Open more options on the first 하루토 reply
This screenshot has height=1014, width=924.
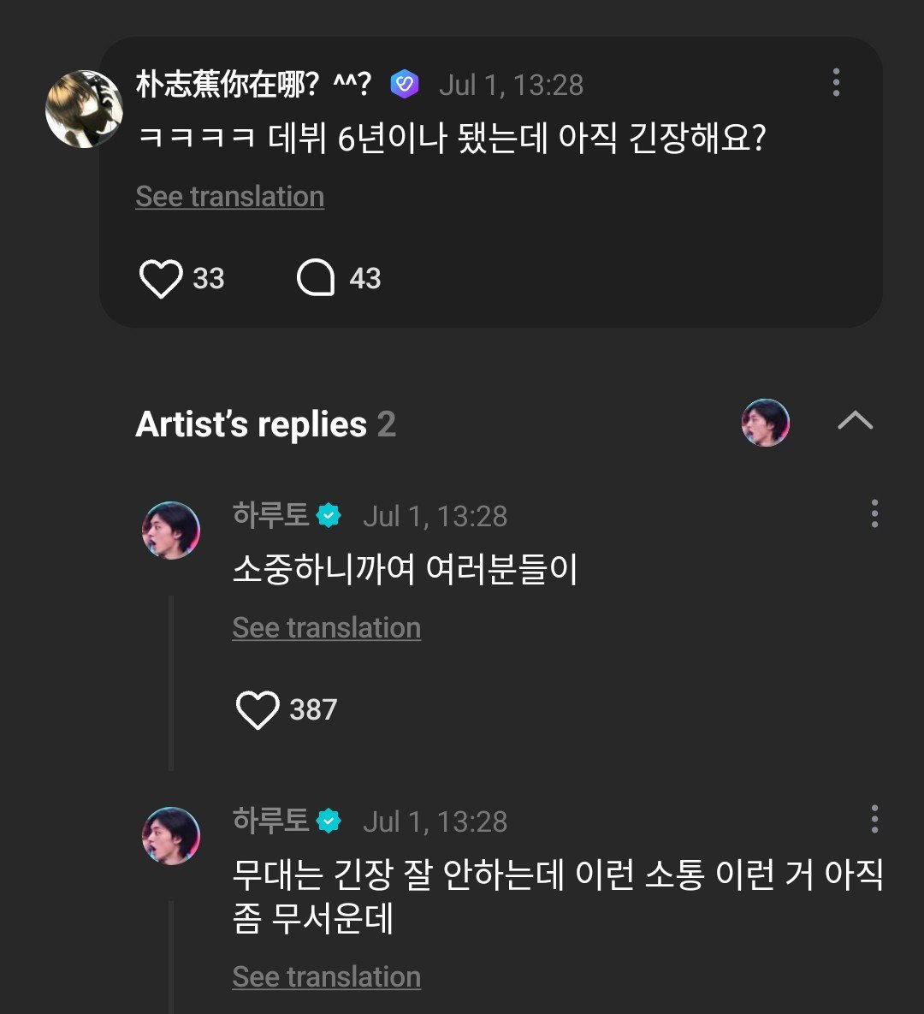coord(874,513)
